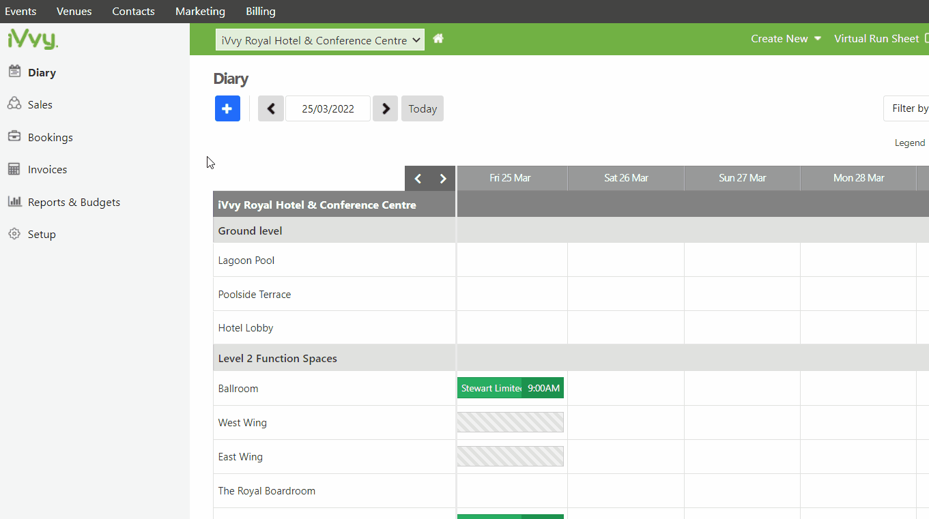Screen dimensions: 929x519
Task: Open the Venues top menu
Action: pyautogui.click(x=74, y=12)
